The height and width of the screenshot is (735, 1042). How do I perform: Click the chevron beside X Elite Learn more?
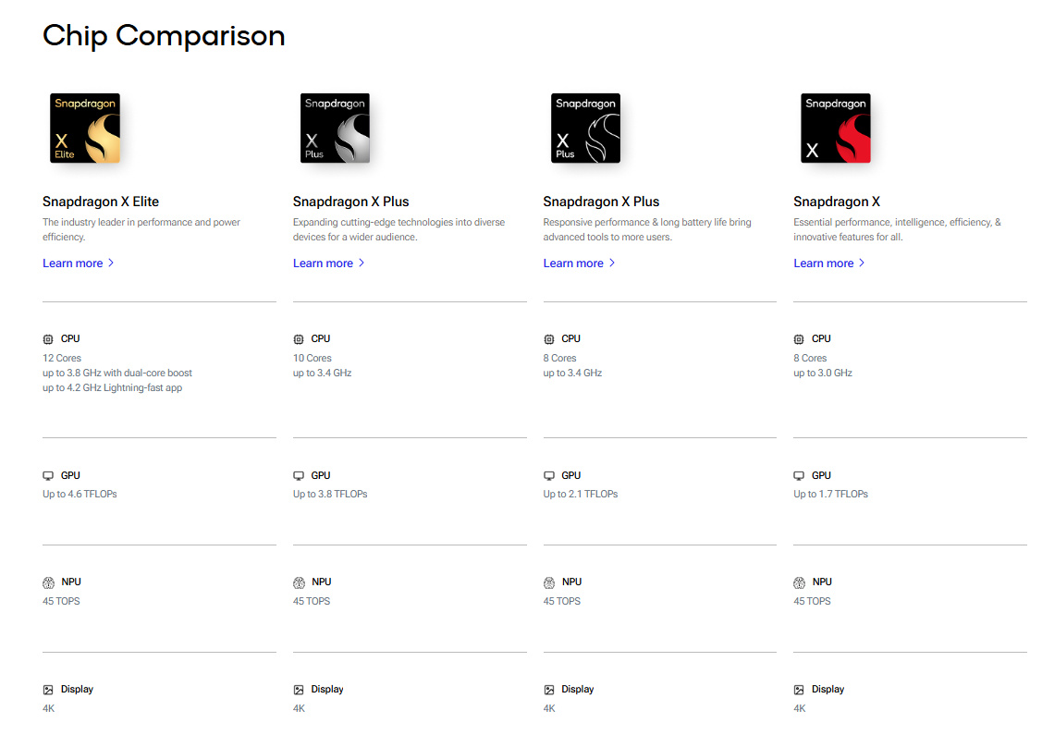(111, 263)
